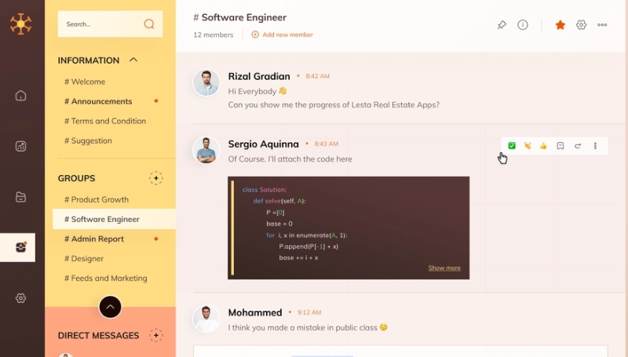Open the header more options ellipsis

click(x=602, y=25)
